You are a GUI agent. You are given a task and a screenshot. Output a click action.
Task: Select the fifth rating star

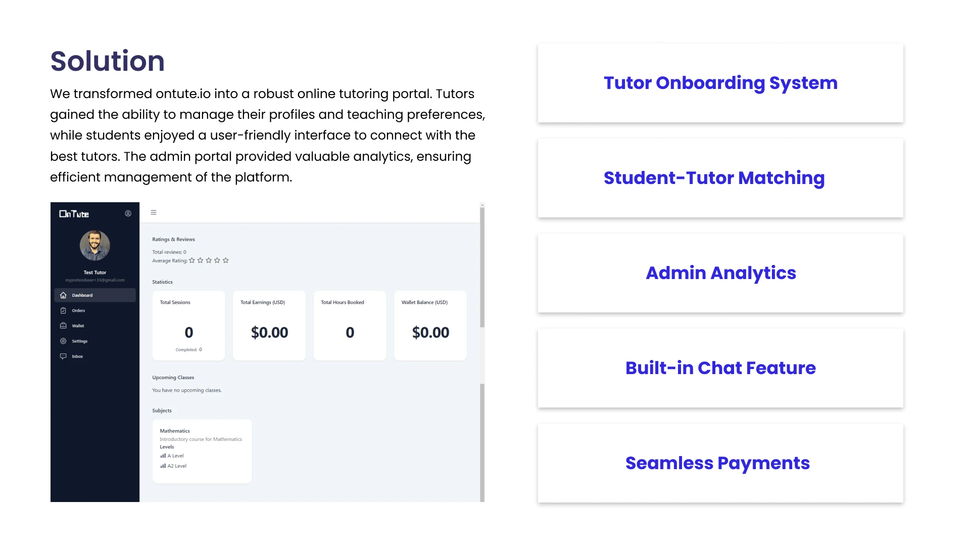pos(226,260)
